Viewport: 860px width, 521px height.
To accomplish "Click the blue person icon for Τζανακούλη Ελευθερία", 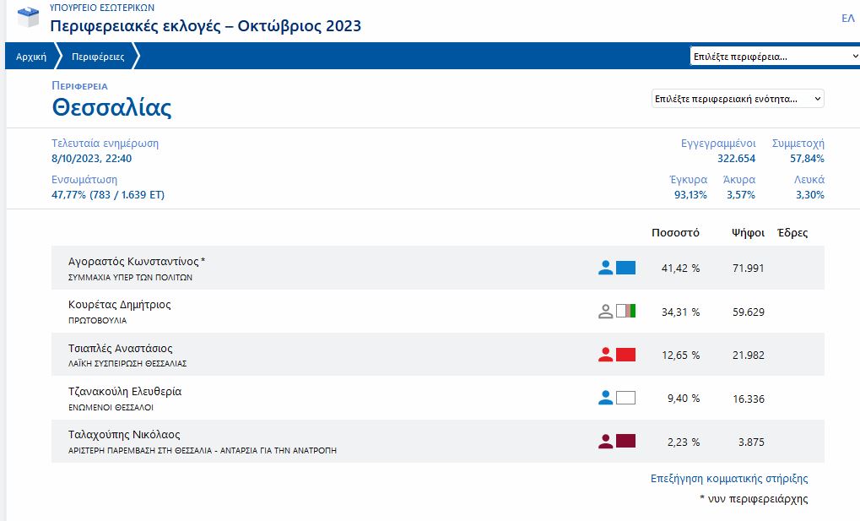I will pyautogui.click(x=605, y=398).
